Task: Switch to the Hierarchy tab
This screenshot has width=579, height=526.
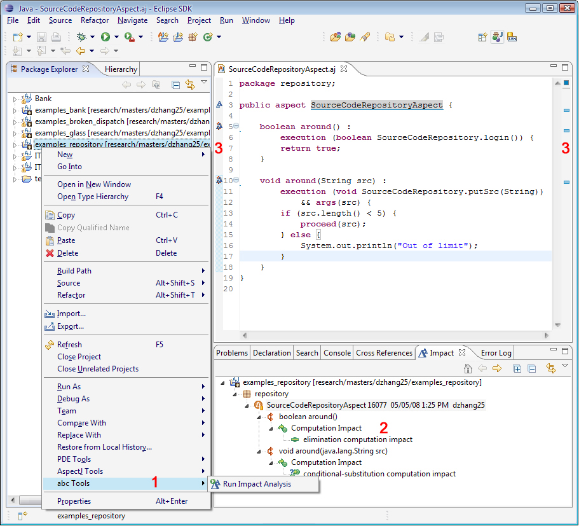Action: 121,69
